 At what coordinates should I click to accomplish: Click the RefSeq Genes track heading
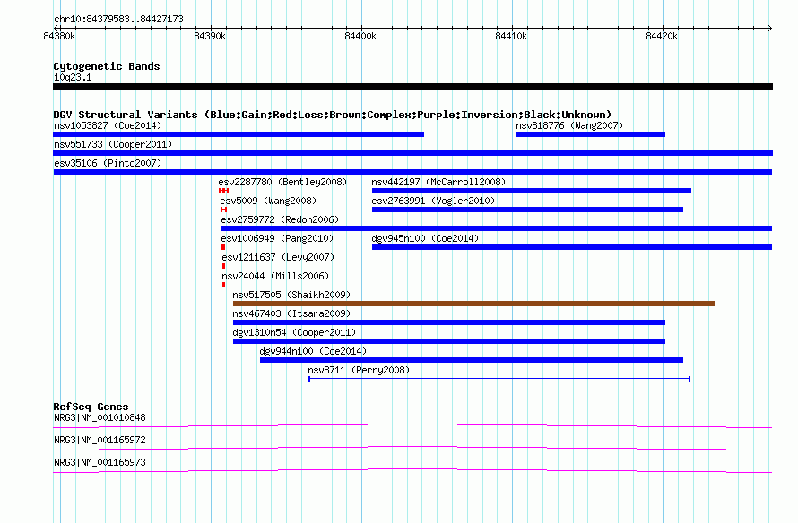(x=91, y=407)
